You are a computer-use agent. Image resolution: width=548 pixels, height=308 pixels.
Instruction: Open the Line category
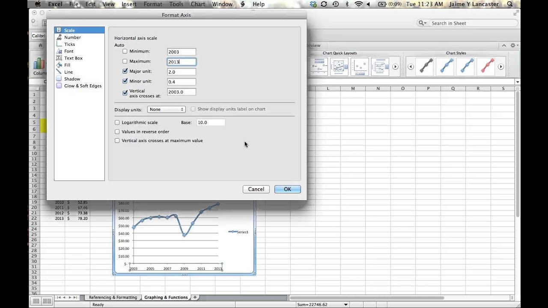(68, 72)
